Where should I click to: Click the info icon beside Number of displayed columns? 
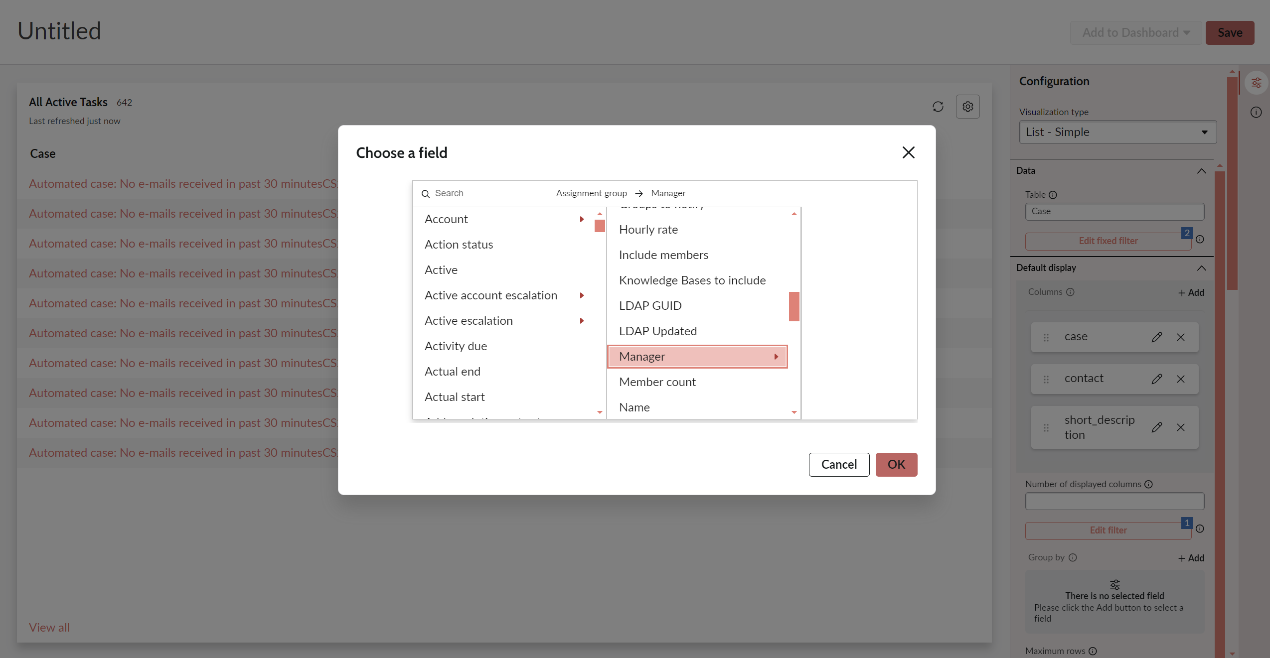click(x=1148, y=484)
